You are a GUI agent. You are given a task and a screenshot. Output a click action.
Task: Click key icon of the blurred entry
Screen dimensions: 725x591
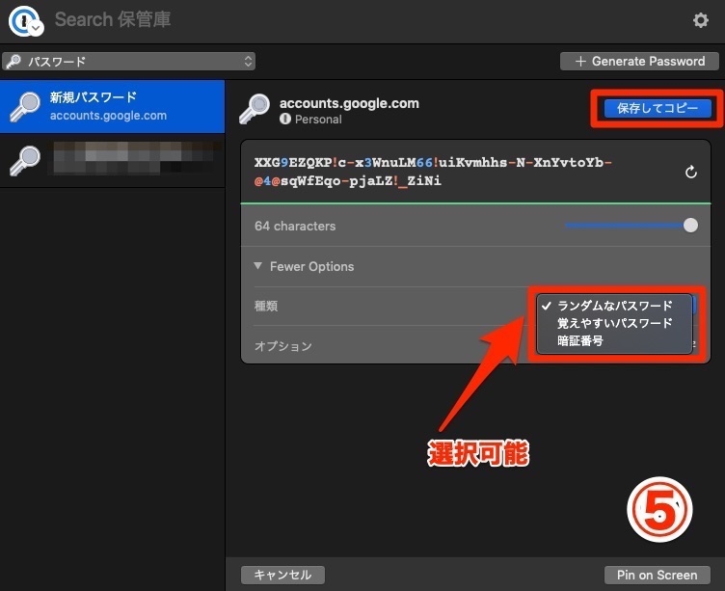point(24,160)
